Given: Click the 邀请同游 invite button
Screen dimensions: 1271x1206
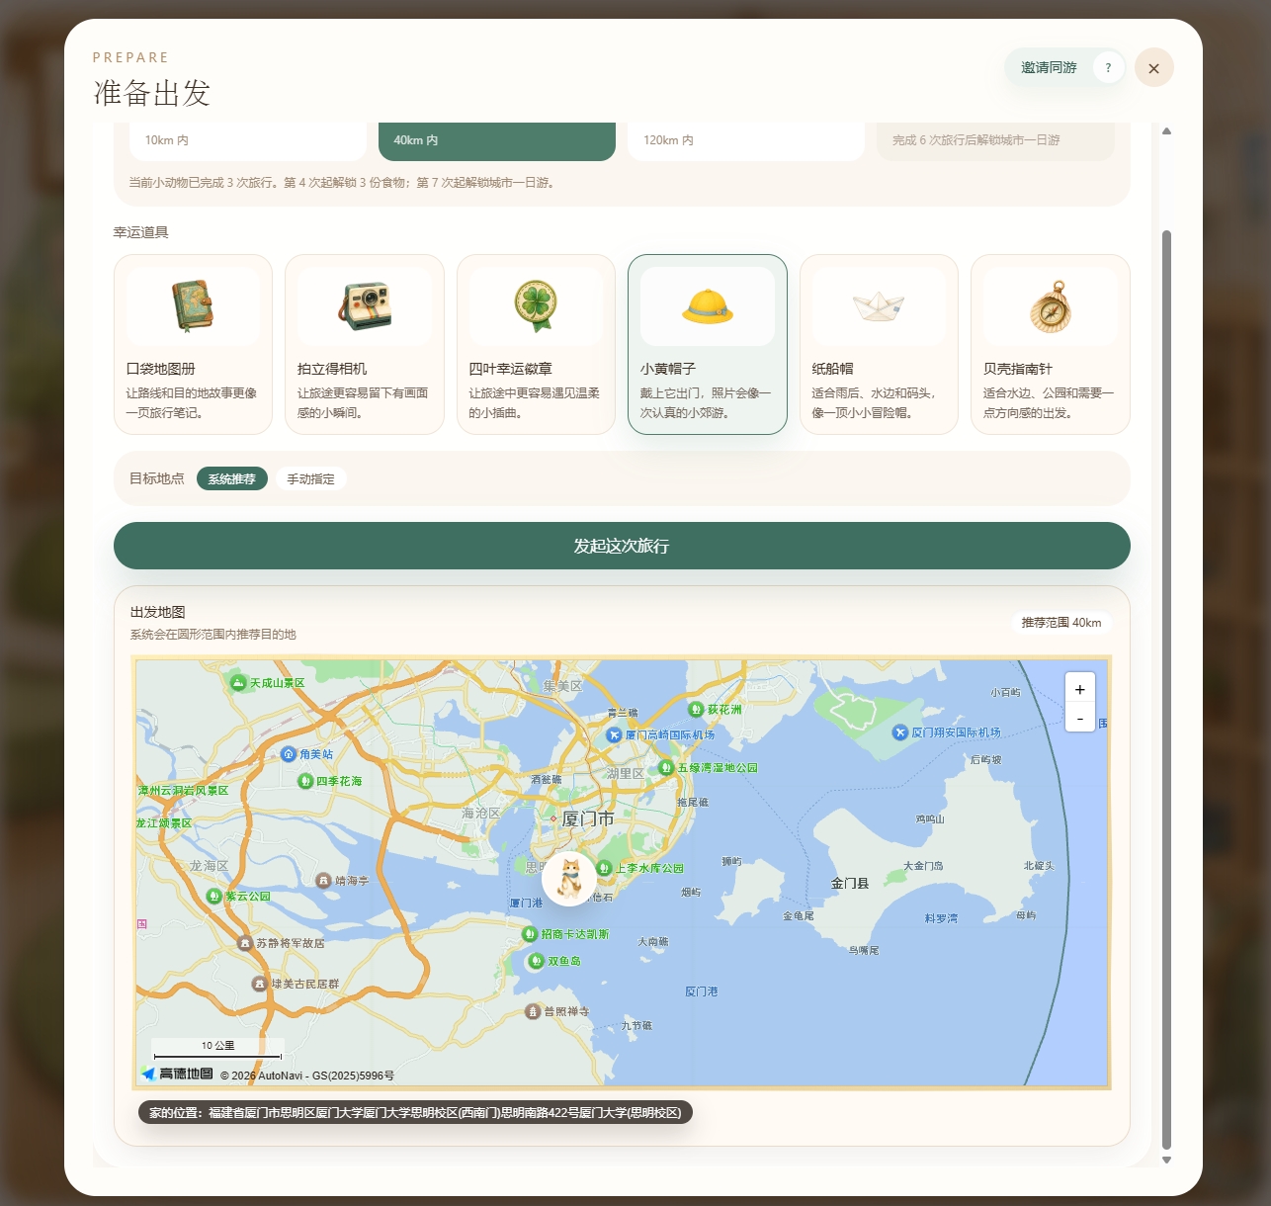Looking at the screenshot, I should pyautogui.click(x=1050, y=67).
